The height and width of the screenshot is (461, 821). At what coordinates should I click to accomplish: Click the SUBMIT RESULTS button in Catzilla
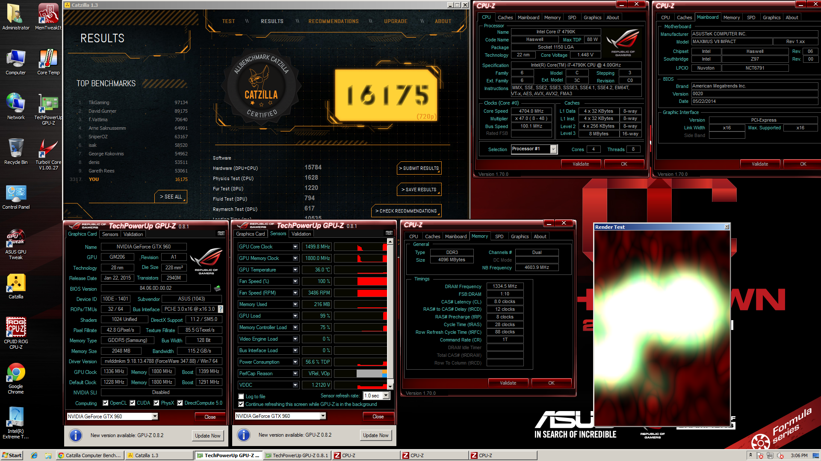coord(419,168)
